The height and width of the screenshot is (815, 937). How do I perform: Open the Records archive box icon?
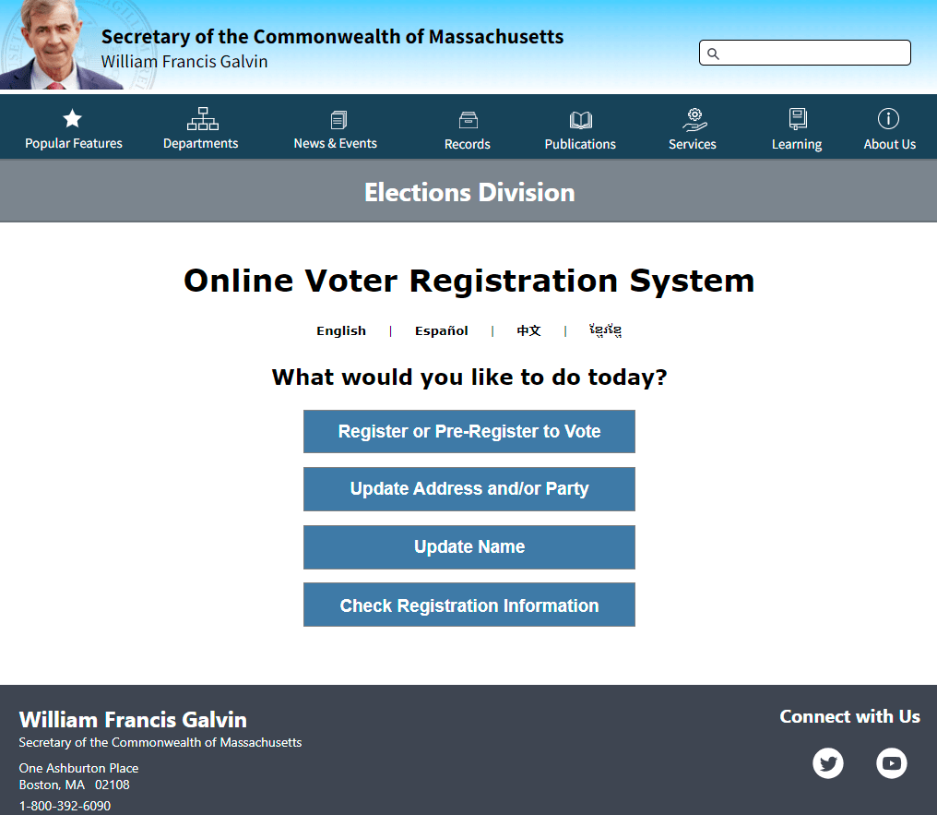coord(468,119)
